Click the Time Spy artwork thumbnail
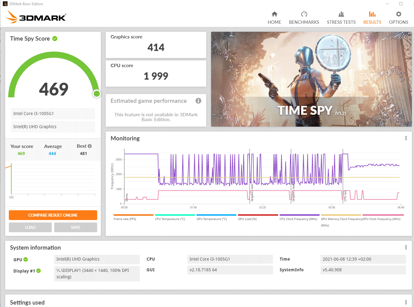 pos(311,79)
